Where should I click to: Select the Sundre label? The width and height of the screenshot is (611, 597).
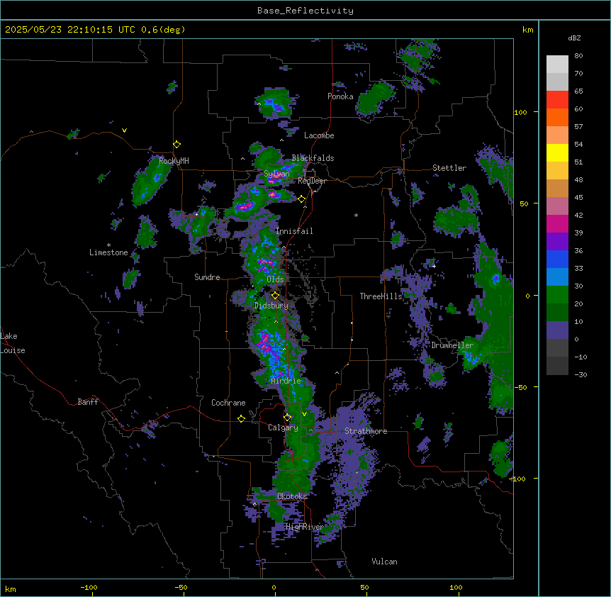click(207, 277)
